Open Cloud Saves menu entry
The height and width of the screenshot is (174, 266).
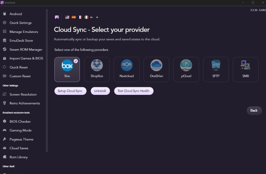[x=19, y=148]
